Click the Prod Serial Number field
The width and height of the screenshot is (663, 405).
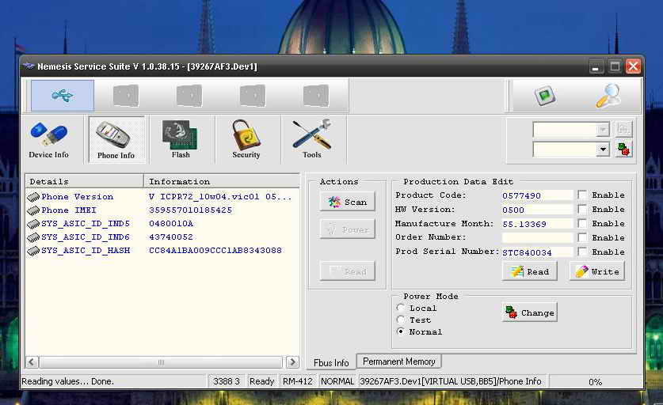537,252
